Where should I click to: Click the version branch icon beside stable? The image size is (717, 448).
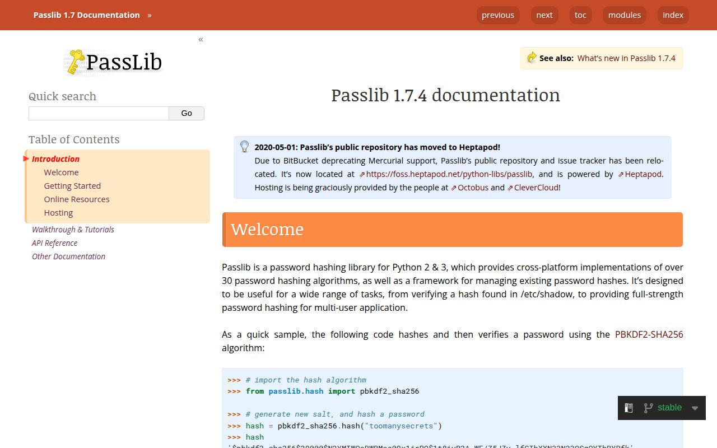pos(648,408)
